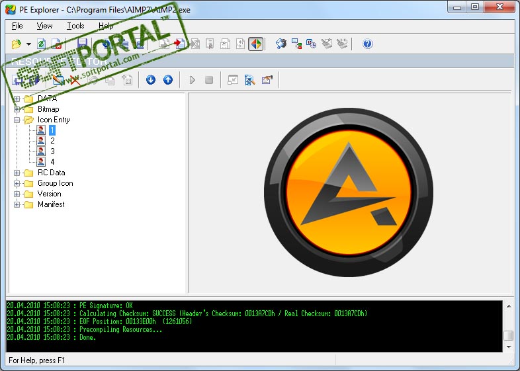Click the 'Done.' log line
The height and width of the screenshot is (371, 520).
[52, 337]
